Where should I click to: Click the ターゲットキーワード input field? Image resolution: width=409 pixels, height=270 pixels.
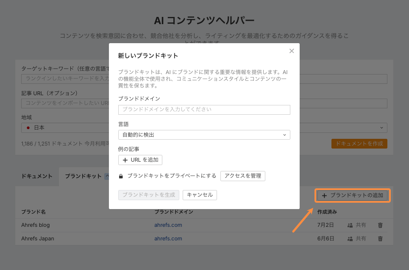(x=64, y=79)
